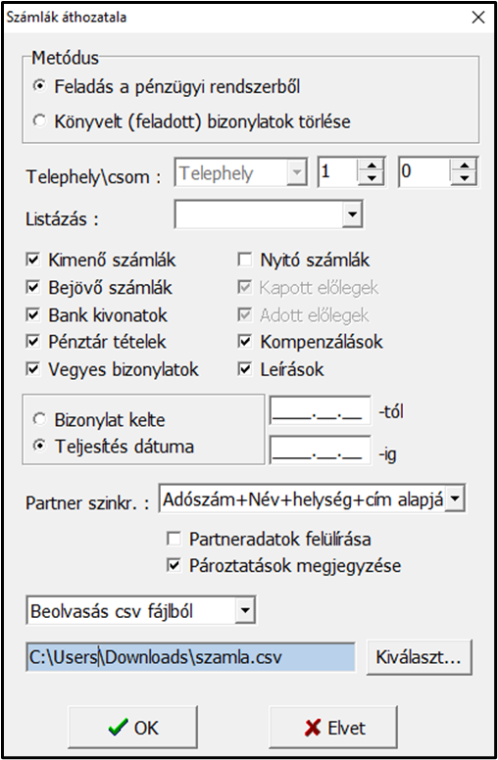This screenshot has width=498, height=760.
Task: Cancel using the red X Elvet button
Action: tap(333, 727)
